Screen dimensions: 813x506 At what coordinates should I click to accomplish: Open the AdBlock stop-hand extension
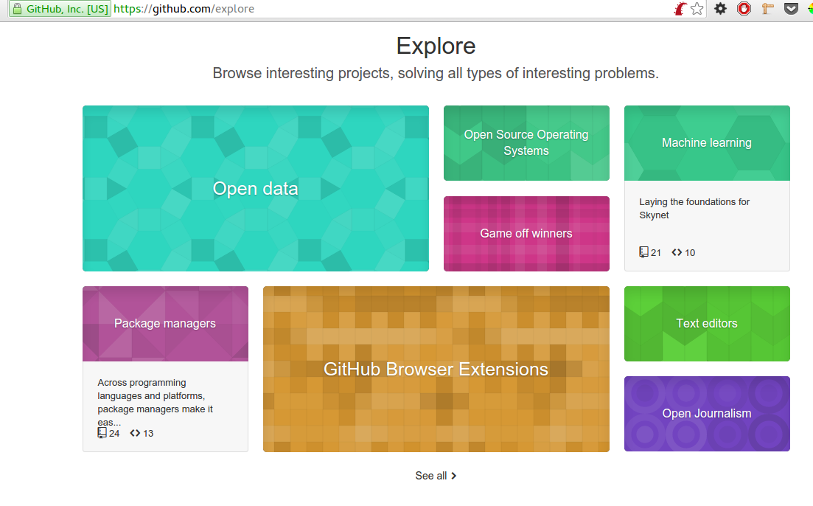point(744,8)
